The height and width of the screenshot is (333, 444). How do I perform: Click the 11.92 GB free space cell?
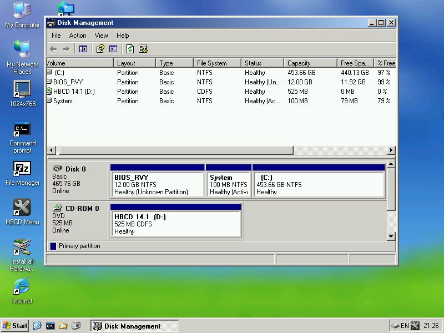pyautogui.click(x=353, y=82)
